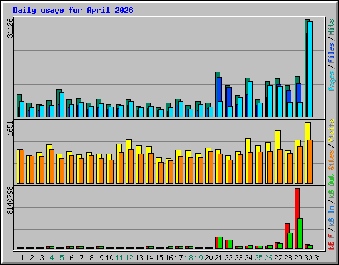Image resolution: width=339 pixels, height=265 pixels.
Task: Click the green "Hits" legend label
Action: pos(332,27)
